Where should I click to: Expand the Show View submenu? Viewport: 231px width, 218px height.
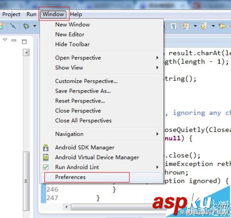pyautogui.click(x=101, y=68)
